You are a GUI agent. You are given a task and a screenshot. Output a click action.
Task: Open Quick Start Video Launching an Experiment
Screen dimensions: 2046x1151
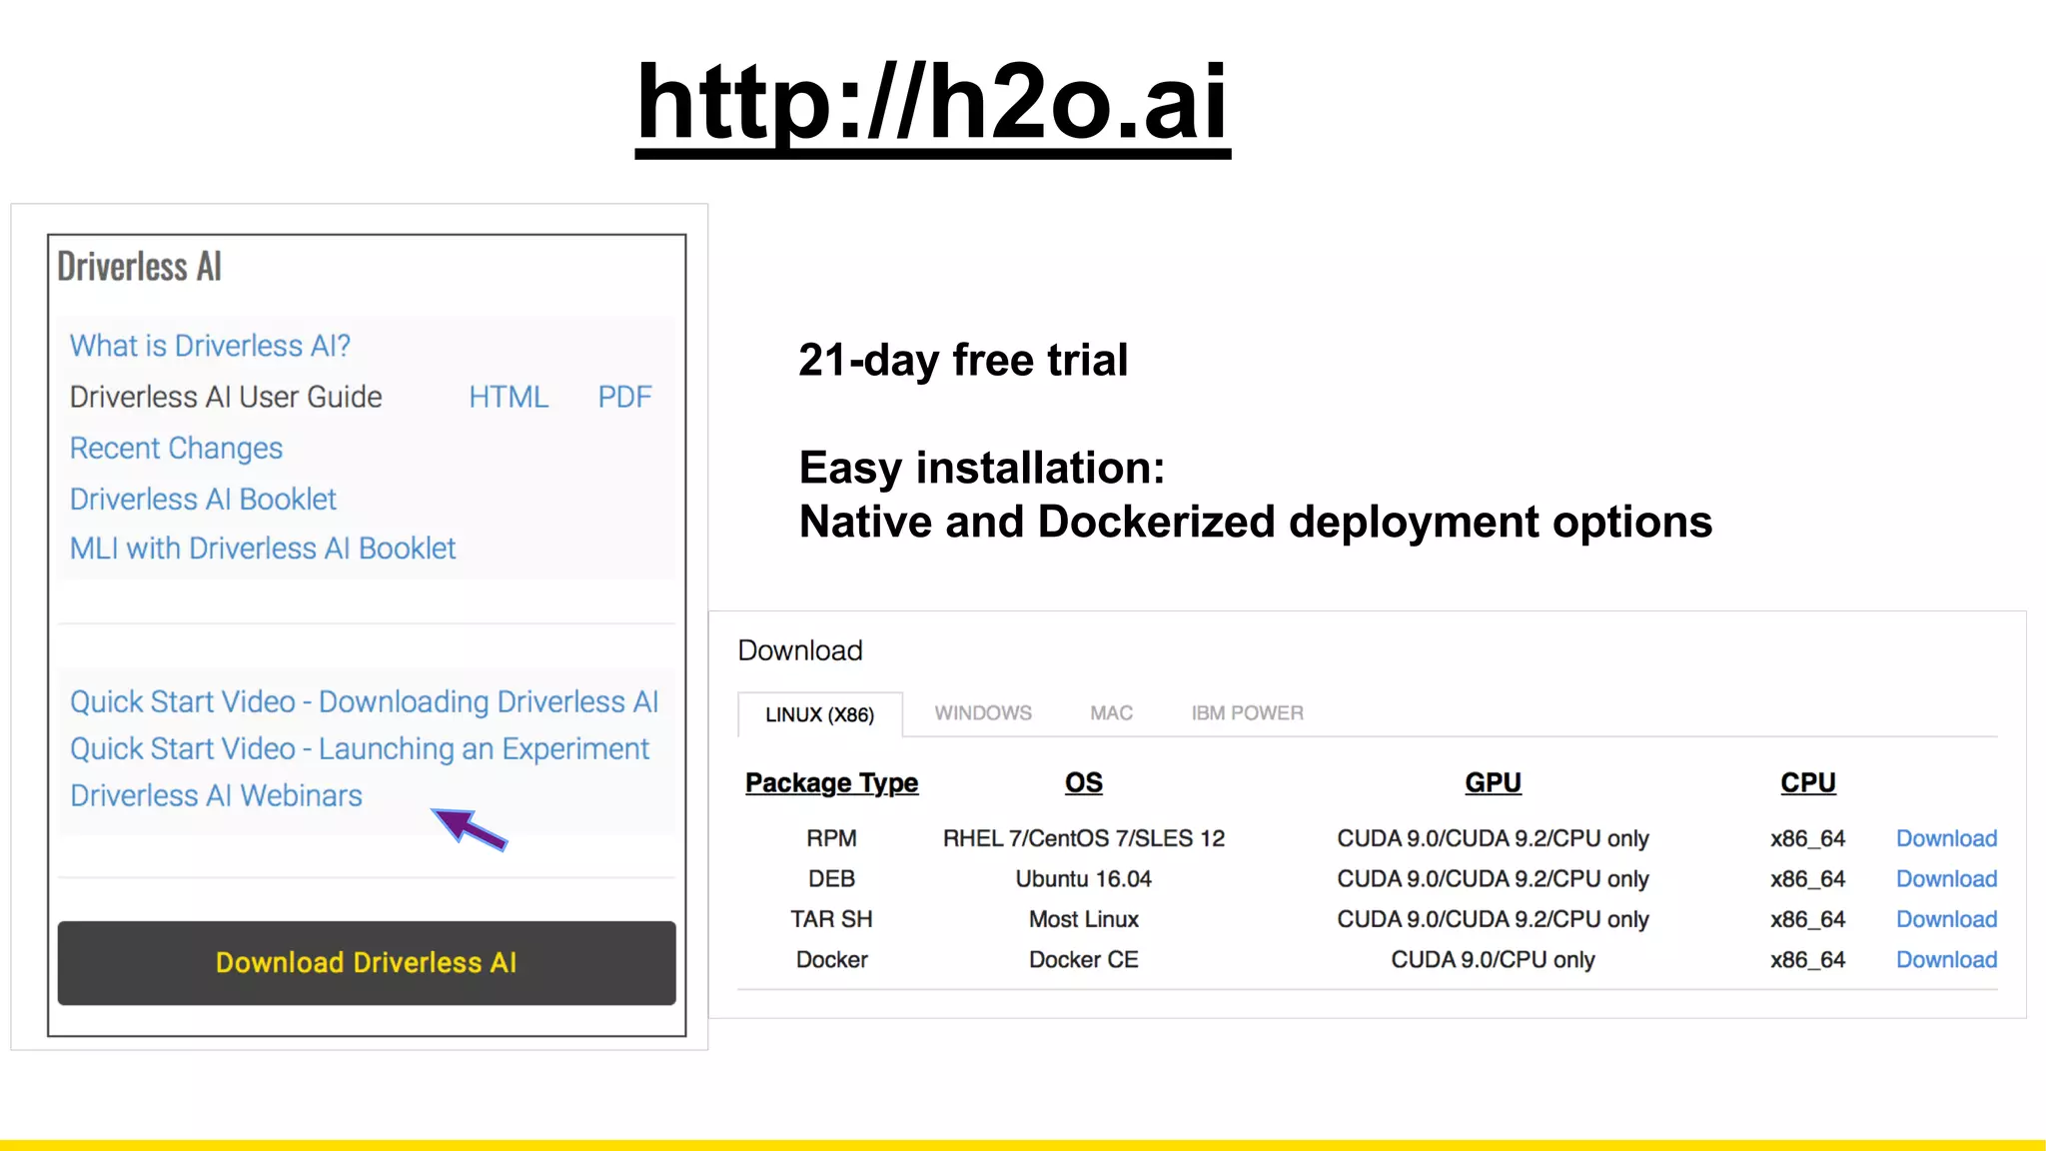tap(360, 748)
